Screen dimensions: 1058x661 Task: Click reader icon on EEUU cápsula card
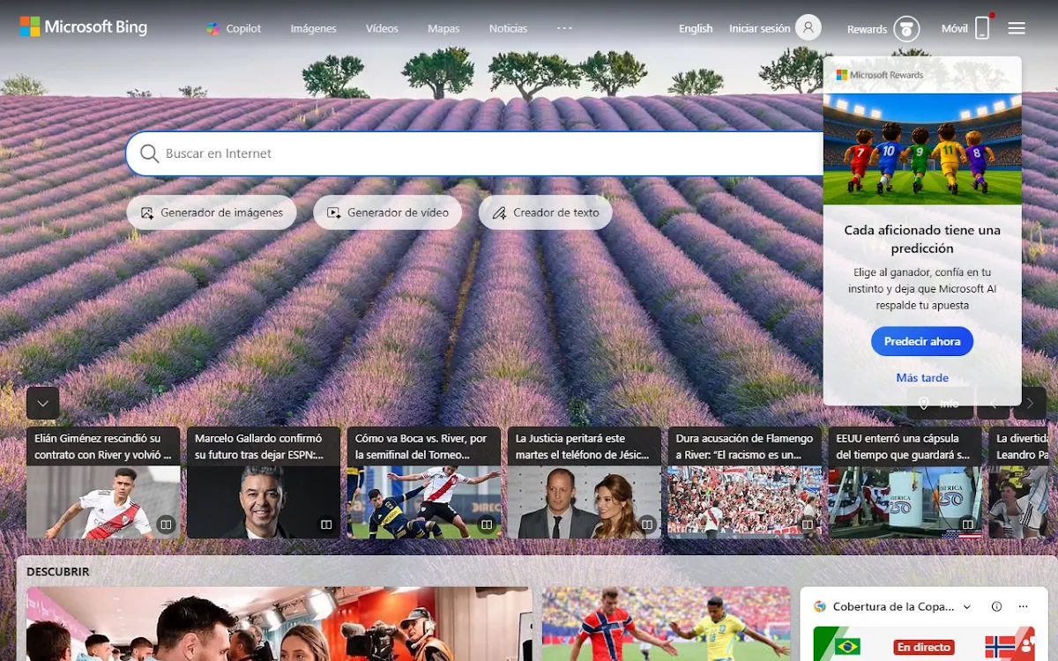point(967,524)
